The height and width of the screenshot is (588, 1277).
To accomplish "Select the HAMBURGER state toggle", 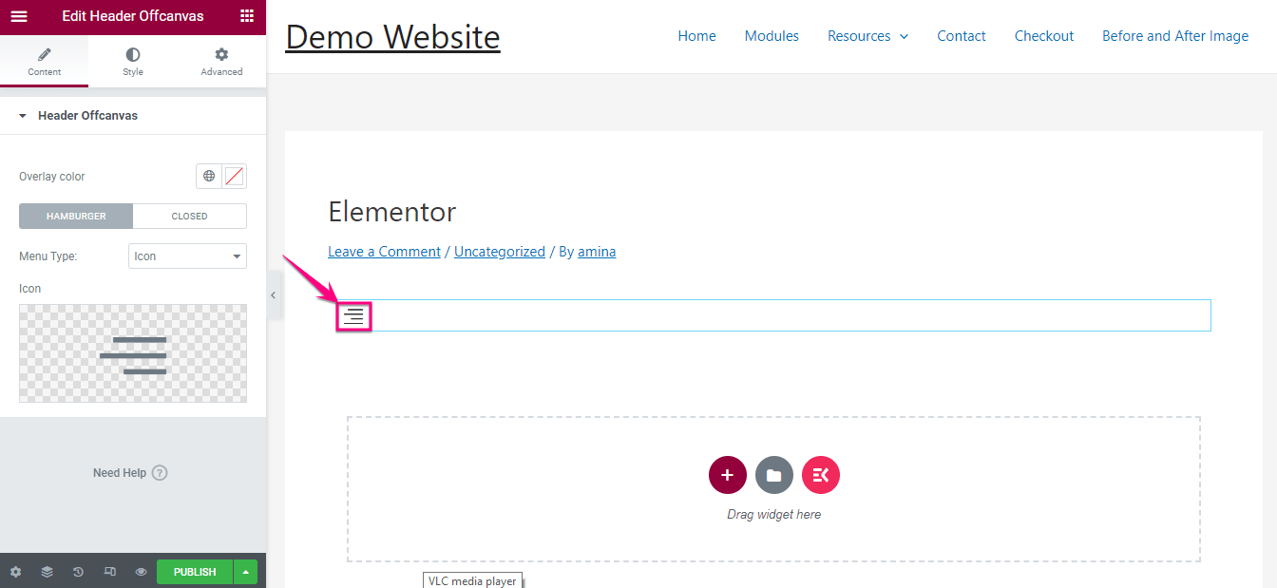I will (x=76, y=216).
